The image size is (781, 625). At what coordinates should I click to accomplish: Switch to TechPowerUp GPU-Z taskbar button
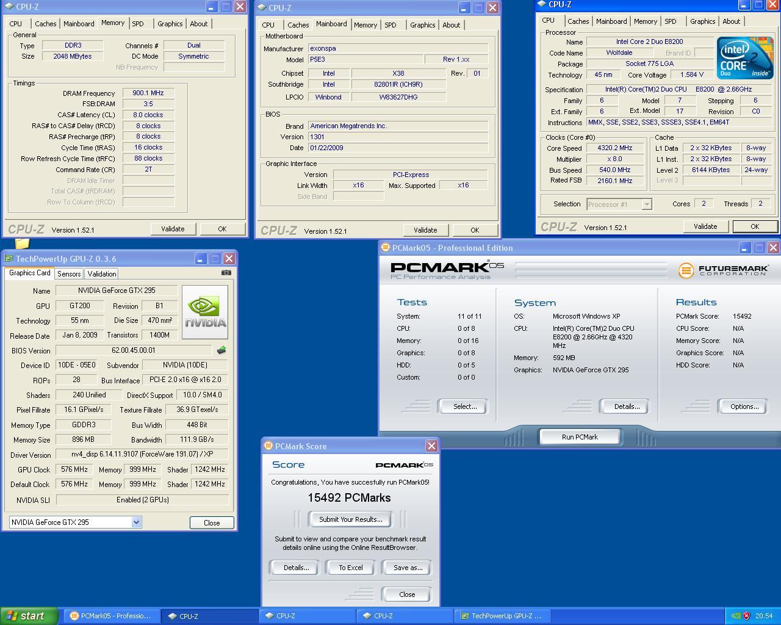pyautogui.click(x=502, y=616)
